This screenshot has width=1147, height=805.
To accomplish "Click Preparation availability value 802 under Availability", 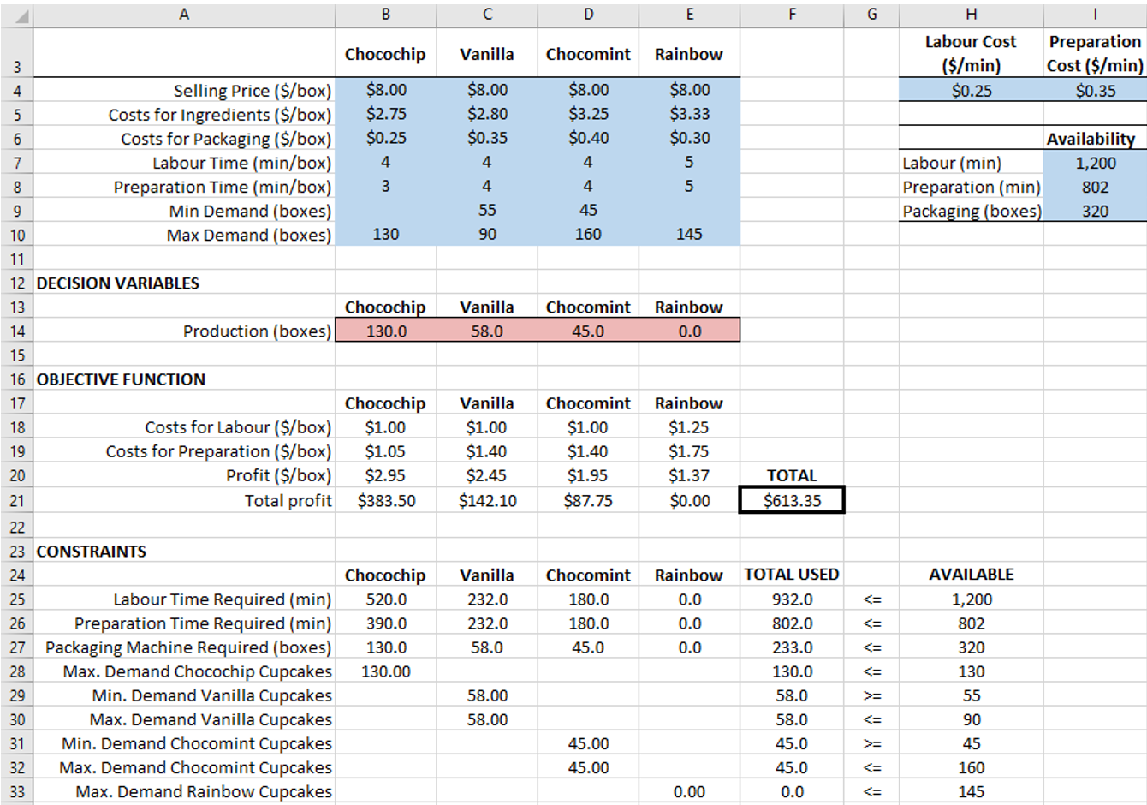I will coord(1096,187).
